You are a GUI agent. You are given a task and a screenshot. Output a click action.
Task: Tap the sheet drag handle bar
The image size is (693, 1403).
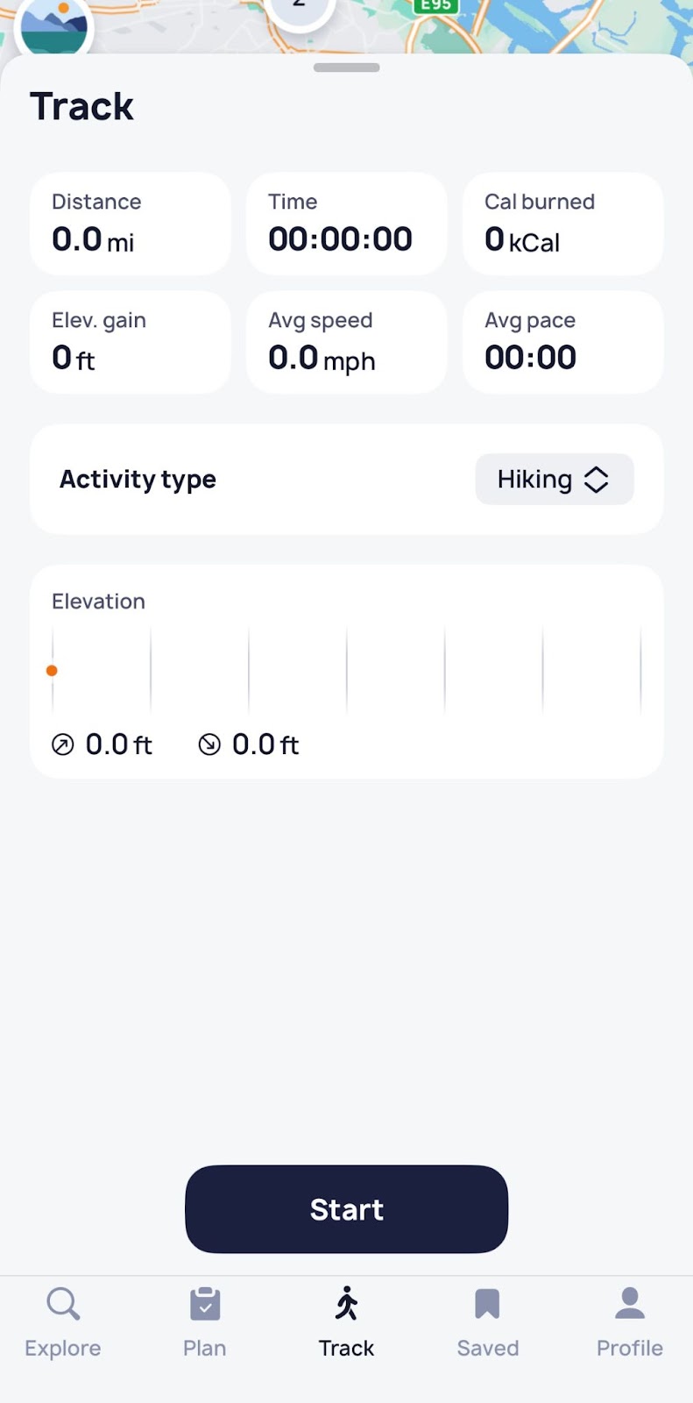point(347,68)
